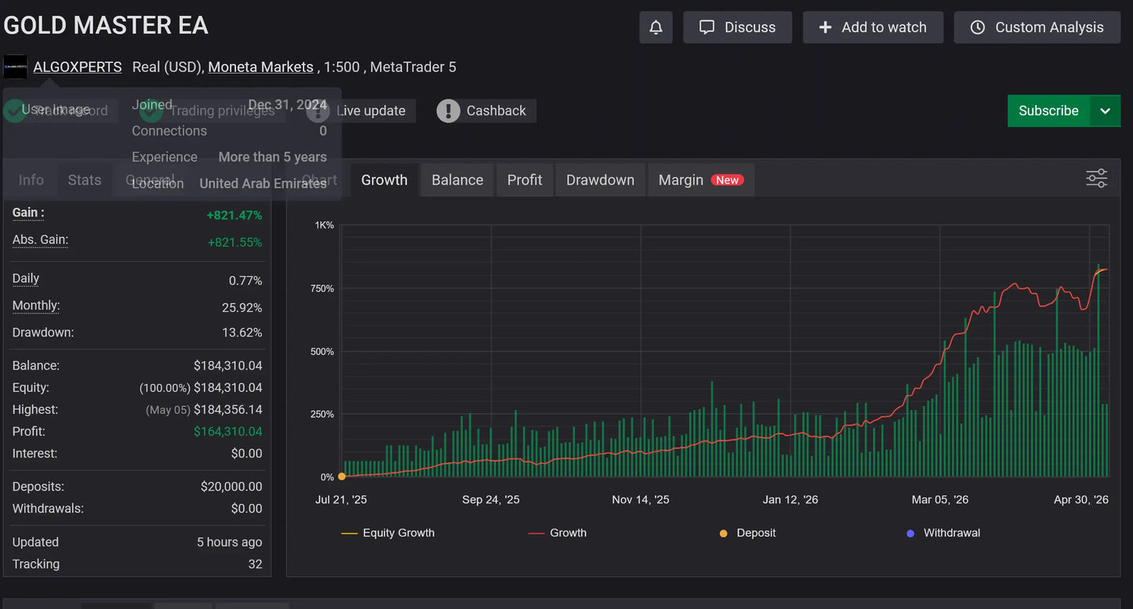Click the 750% y-axis label
Viewport: 1133px width, 609px height.
point(322,288)
